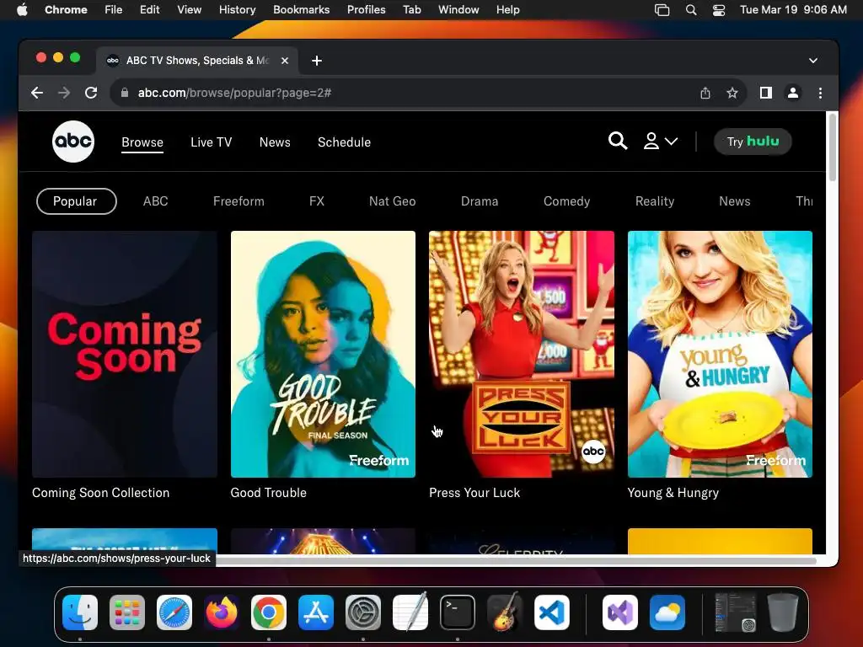Image resolution: width=863 pixels, height=647 pixels.
Task: Open Terminal from the dock
Action: tap(458, 612)
